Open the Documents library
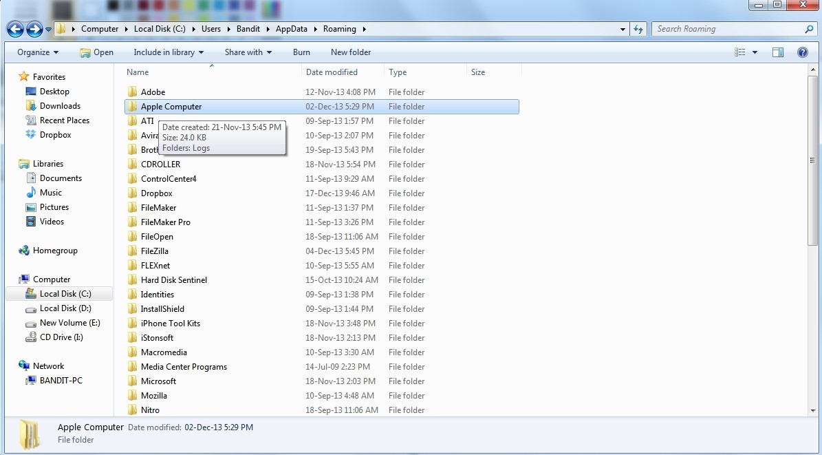Screen dimensions: 822x455 (x=61, y=178)
